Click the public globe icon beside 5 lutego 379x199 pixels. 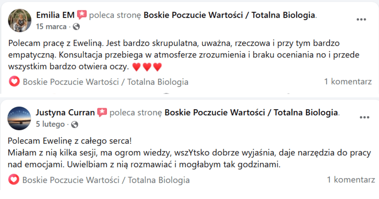tap(75, 124)
